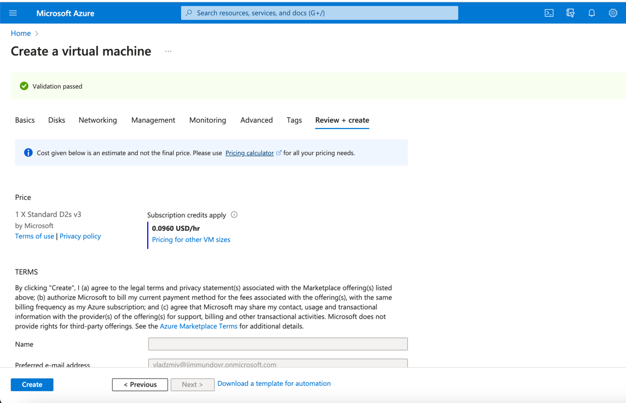Click the Create a virtual machine heading
The image size is (626, 403).
click(81, 51)
